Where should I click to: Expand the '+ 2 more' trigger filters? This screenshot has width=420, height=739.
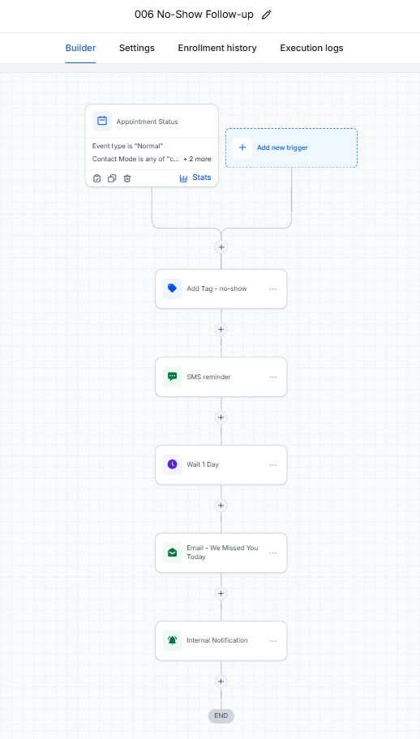pyautogui.click(x=198, y=160)
